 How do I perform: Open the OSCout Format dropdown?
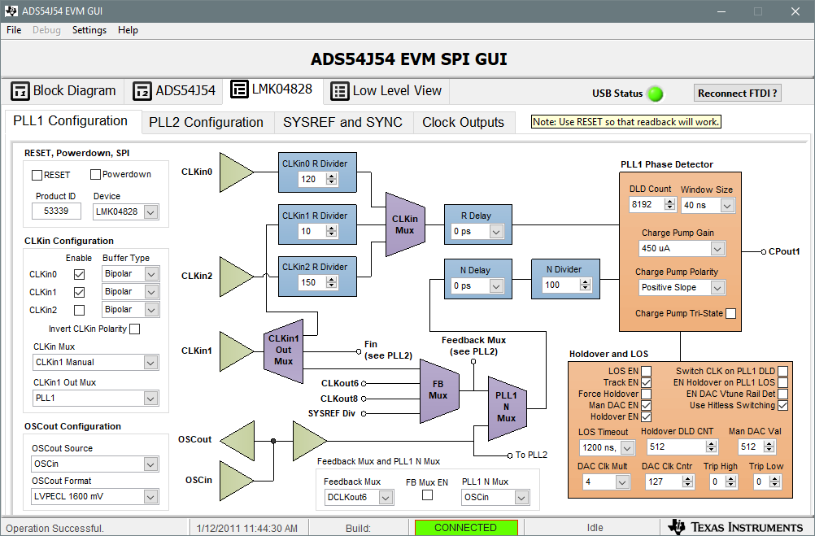tap(150, 497)
